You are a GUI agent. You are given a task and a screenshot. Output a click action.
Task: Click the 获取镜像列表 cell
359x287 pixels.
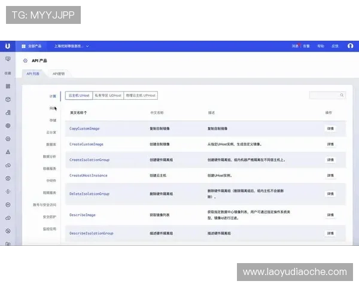click(160, 215)
